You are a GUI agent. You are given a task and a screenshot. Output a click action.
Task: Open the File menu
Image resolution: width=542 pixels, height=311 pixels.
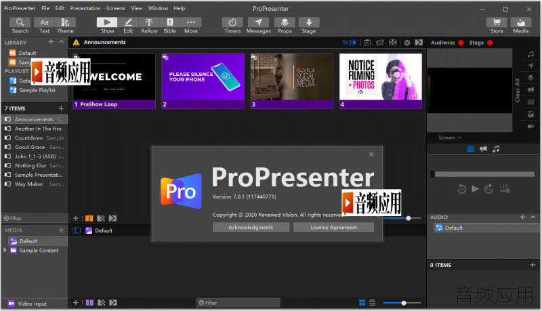[45, 8]
